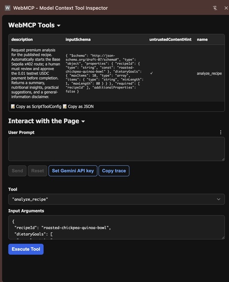Grab the User Prompt resize handle
Viewport: 229px width, 282px height.
(x=223, y=159)
